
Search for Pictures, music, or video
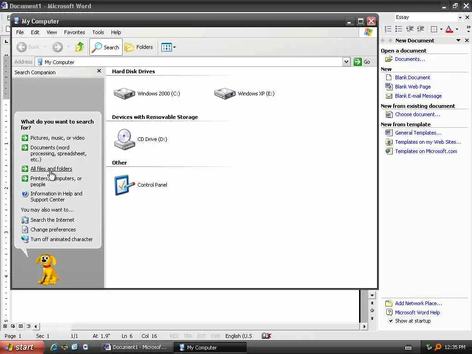tap(57, 138)
